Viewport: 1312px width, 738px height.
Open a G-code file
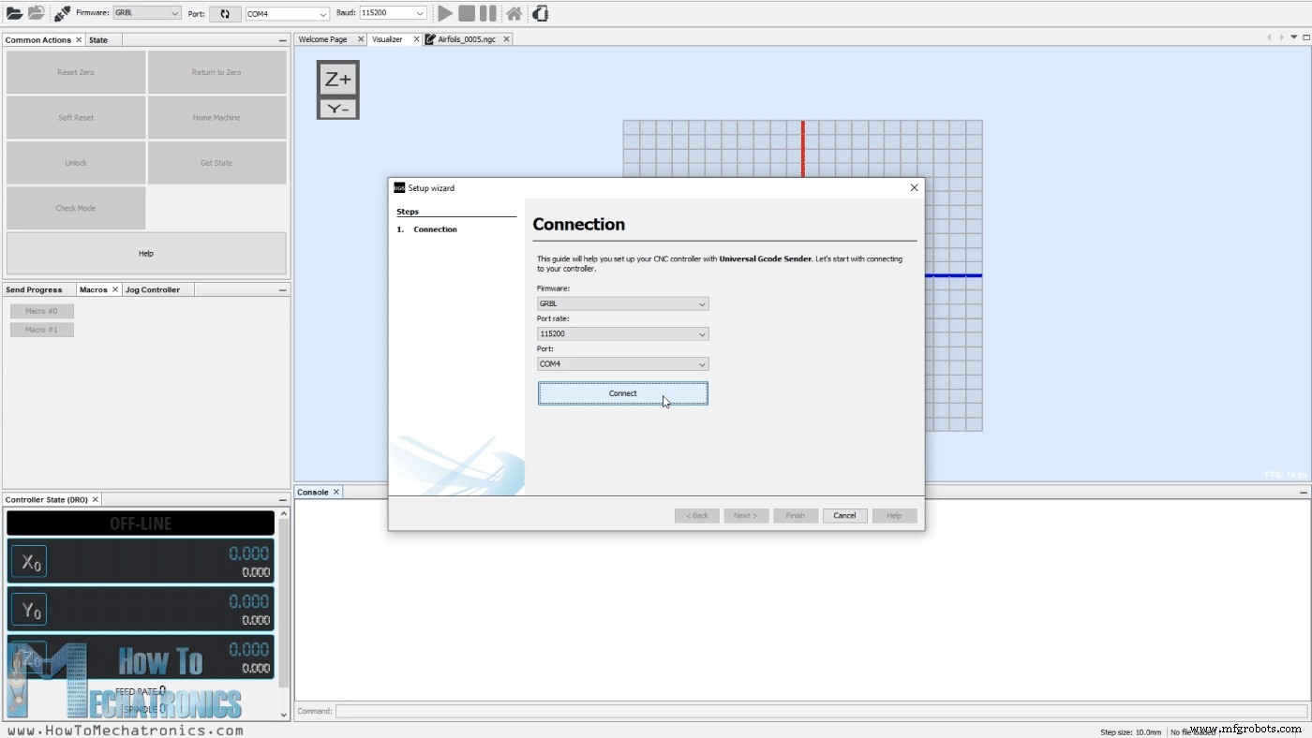click(17, 13)
